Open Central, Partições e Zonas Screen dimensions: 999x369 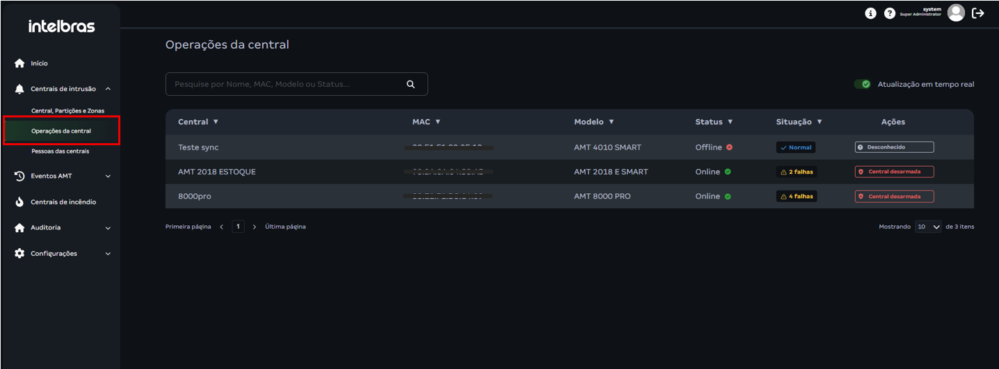coord(67,111)
